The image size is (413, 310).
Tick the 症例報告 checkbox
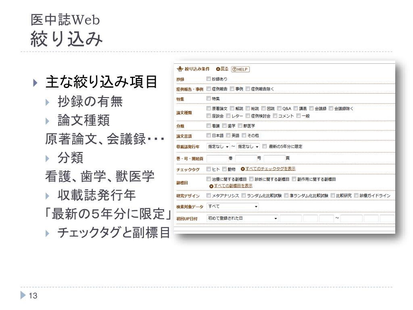click(x=209, y=89)
